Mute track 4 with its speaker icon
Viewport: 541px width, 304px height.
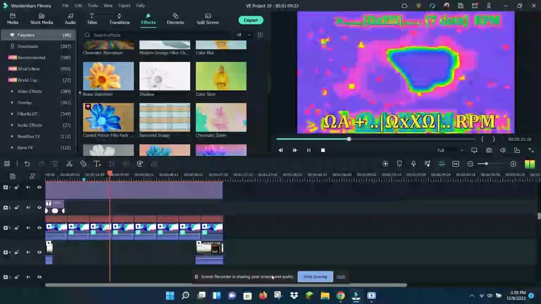click(x=28, y=252)
